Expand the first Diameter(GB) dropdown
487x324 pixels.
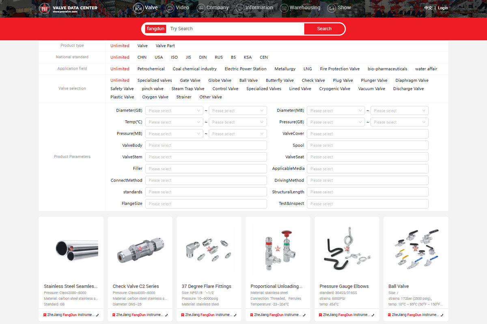tap(174, 111)
